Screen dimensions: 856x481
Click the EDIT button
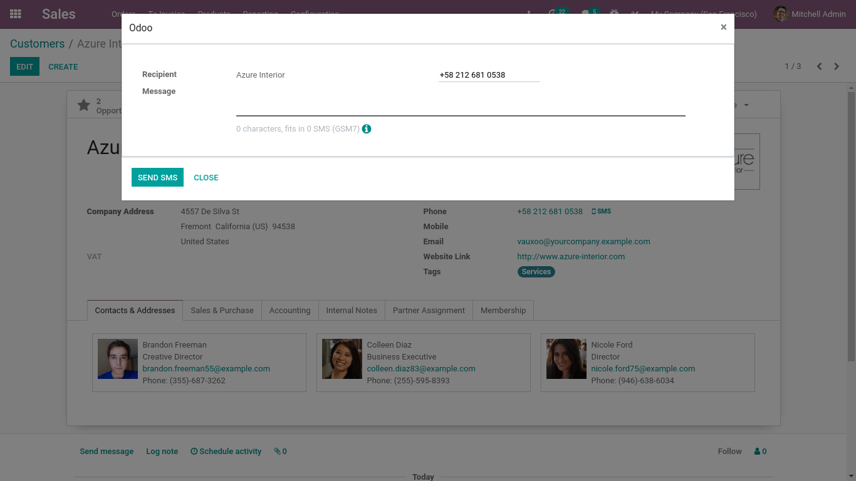[24, 66]
